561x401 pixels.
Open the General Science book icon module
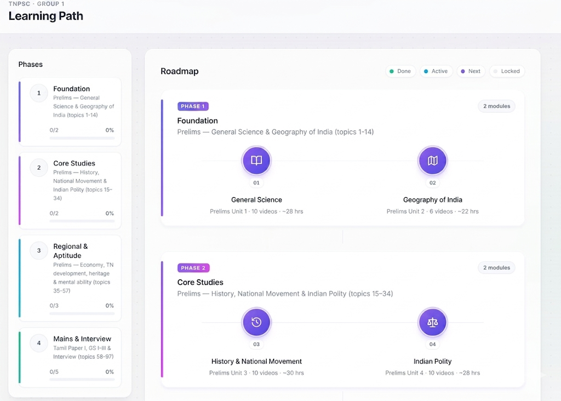[x=256, y=161]
